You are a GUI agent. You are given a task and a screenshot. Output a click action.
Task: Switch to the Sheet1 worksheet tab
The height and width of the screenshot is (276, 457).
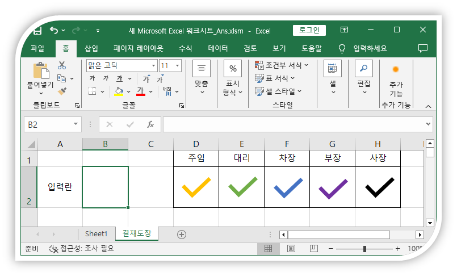click(x=96, y=234)
